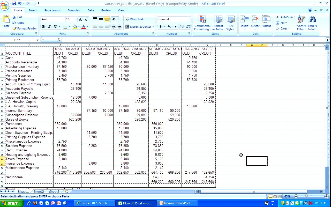
Task: Open the Conditional Formatting tool
Action: 202,23
